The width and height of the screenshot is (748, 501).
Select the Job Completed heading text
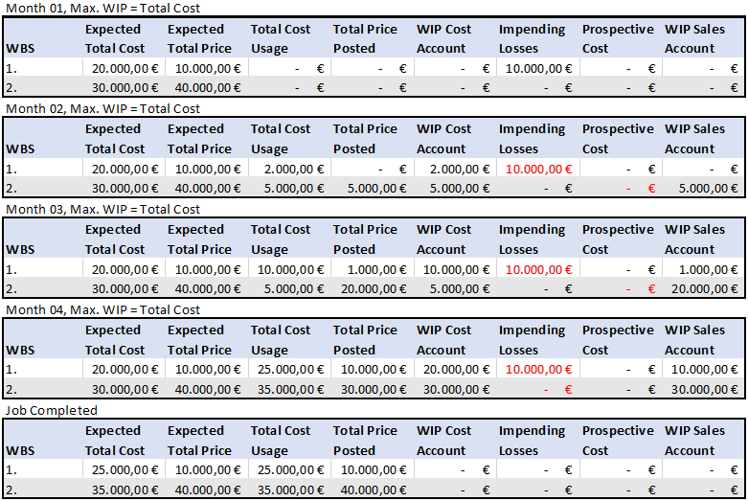52,410
